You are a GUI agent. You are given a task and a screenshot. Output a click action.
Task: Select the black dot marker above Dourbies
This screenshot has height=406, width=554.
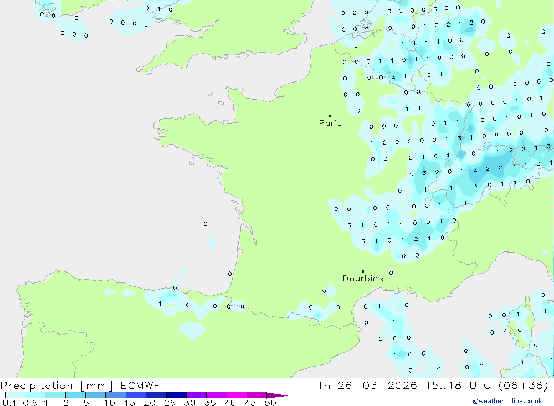(x=363, y=271)
